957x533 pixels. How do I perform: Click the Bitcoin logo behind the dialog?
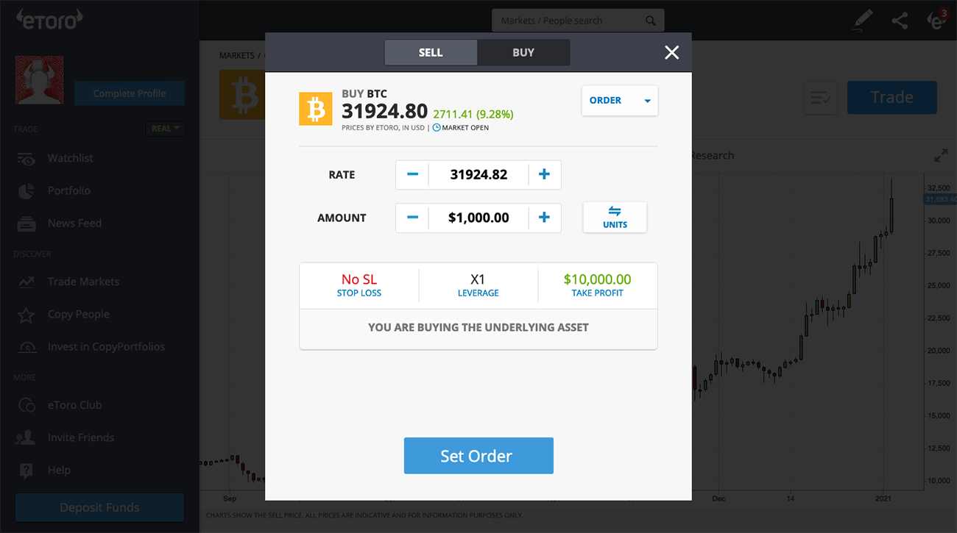point(241,95)
